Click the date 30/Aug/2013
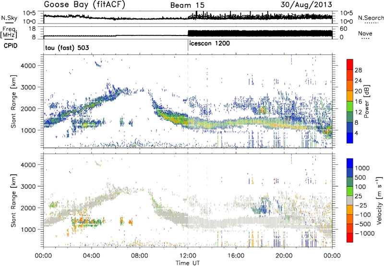Viewport: 384px width, 266px height. click(306, 4)
